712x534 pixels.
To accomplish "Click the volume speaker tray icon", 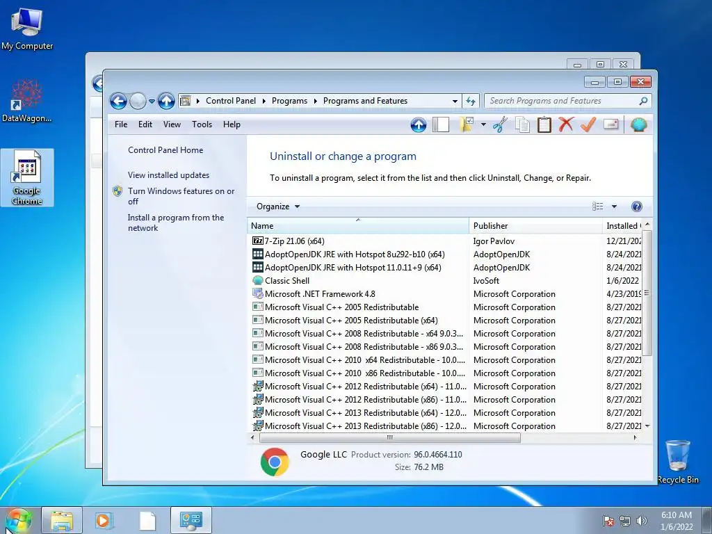I will click(x=641, y=521).
